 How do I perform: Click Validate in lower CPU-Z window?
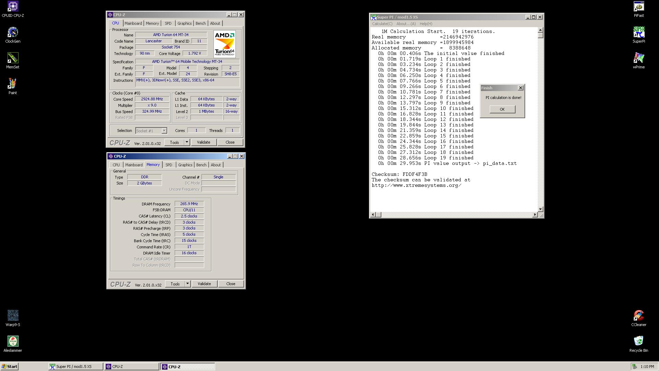click(x=204, y=284)
